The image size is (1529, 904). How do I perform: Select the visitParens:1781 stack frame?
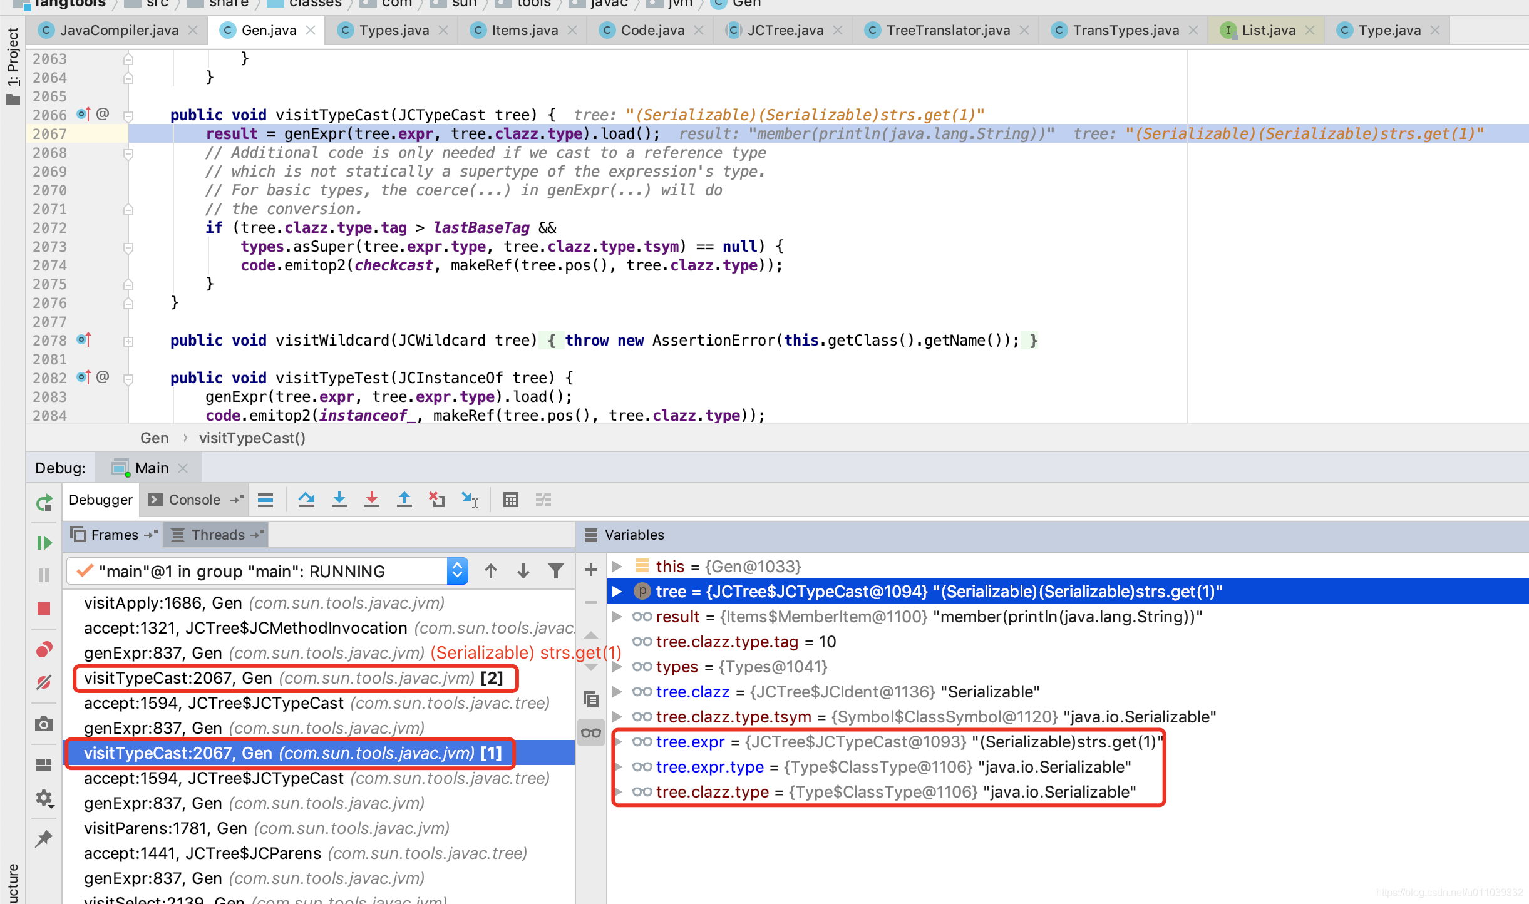pyautogui.click(x=319, y=828)
